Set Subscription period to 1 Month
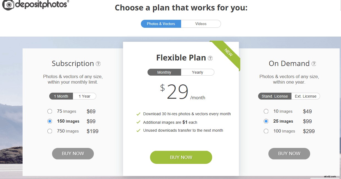The image size is (341, 179). (61, 96)
